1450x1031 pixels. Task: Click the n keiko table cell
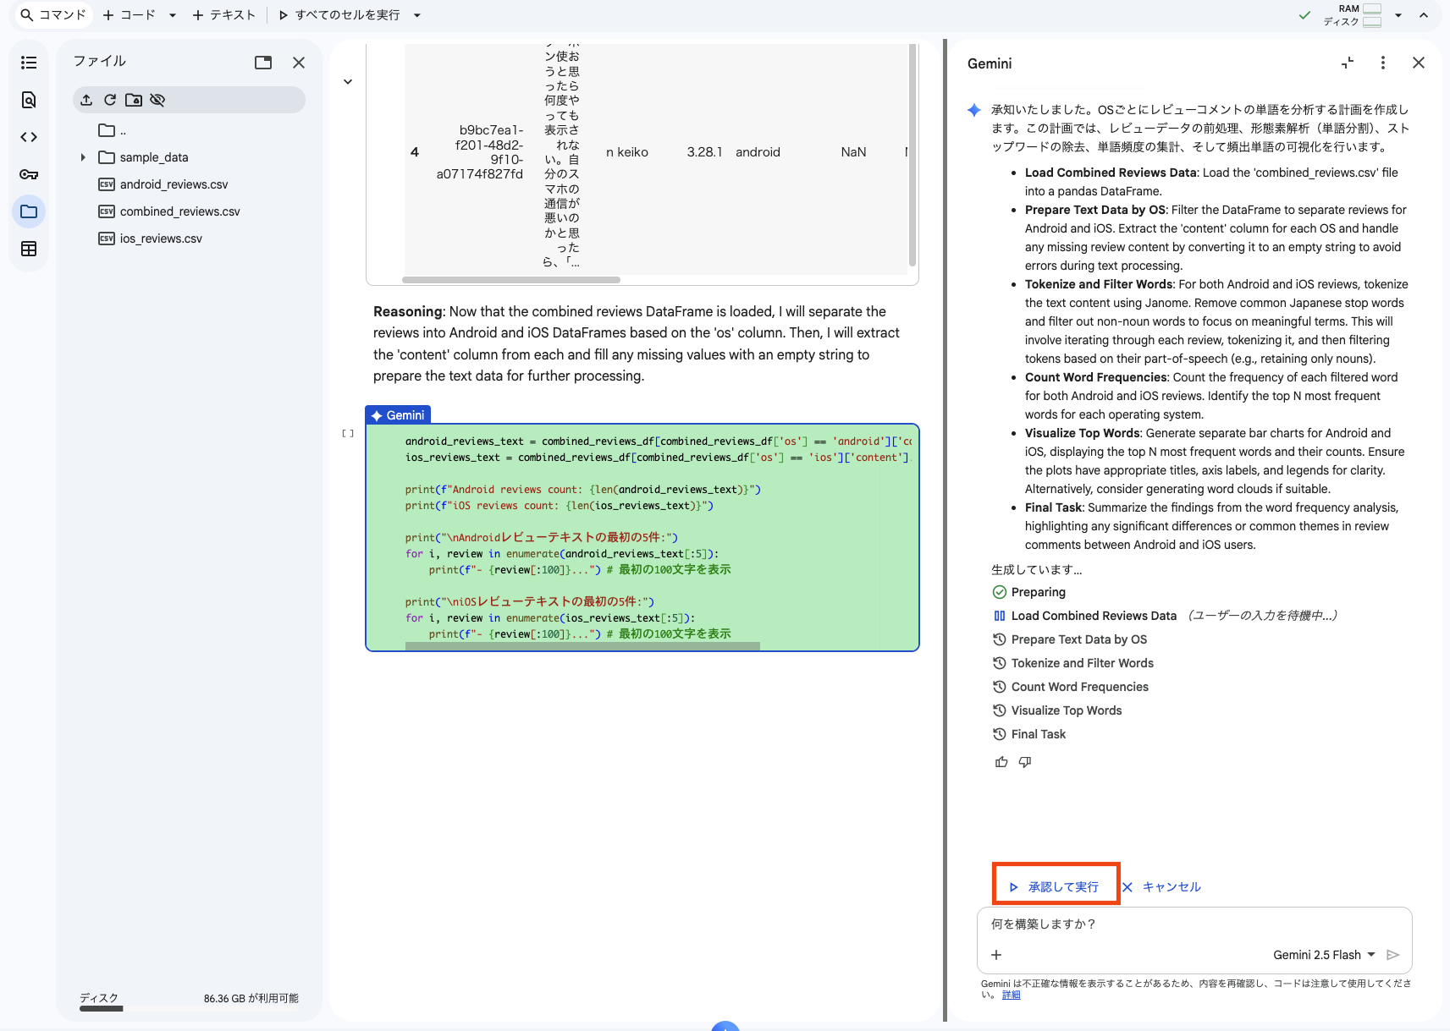pos(627,152)
